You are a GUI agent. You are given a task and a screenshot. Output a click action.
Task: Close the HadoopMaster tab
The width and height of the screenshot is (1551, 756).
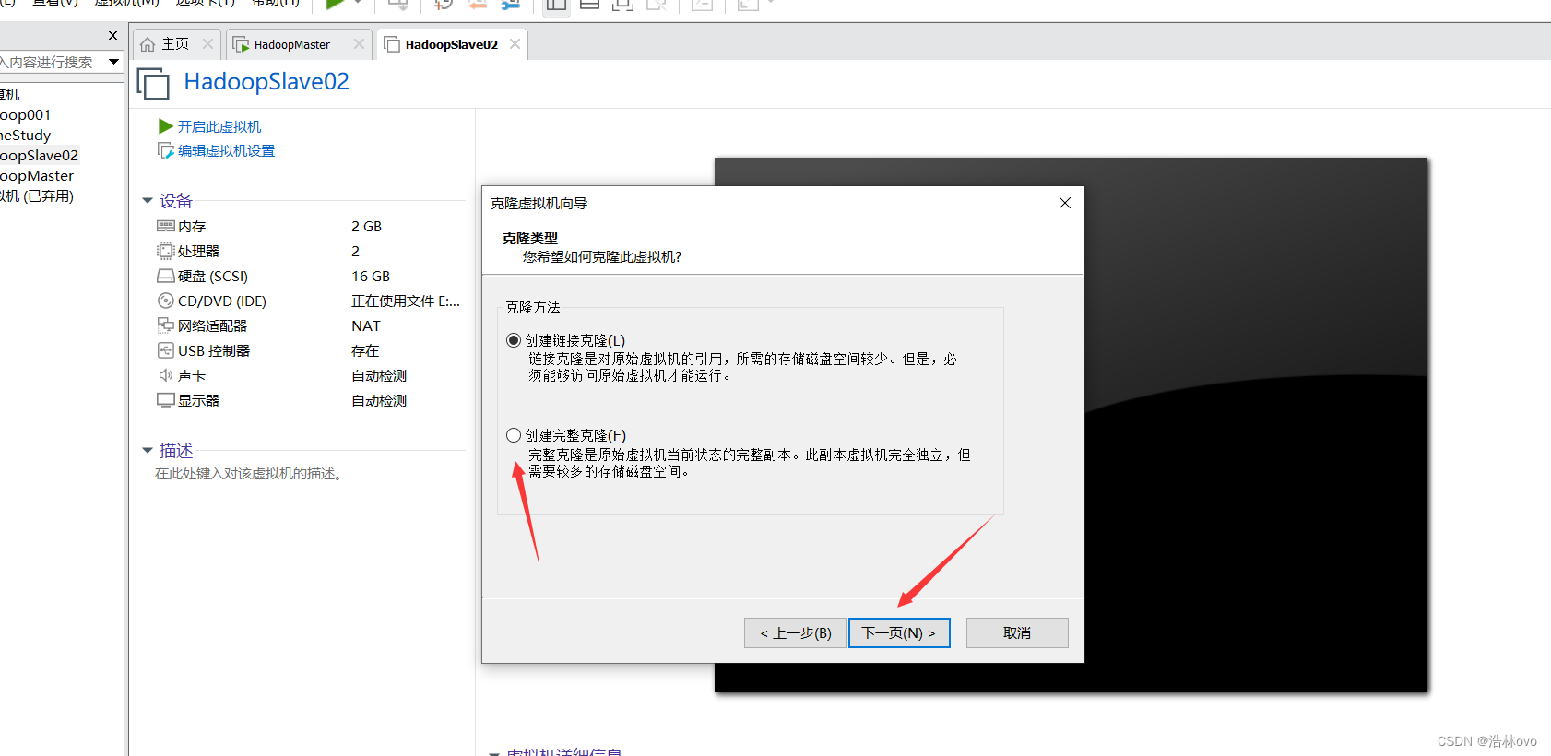(359, 44)
